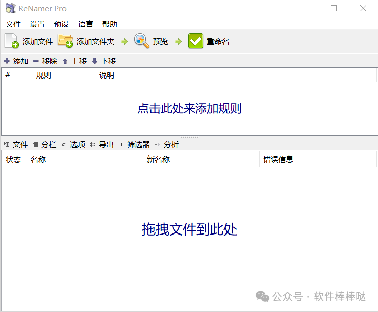Click the Add Files page icon

tap(12, 41)
